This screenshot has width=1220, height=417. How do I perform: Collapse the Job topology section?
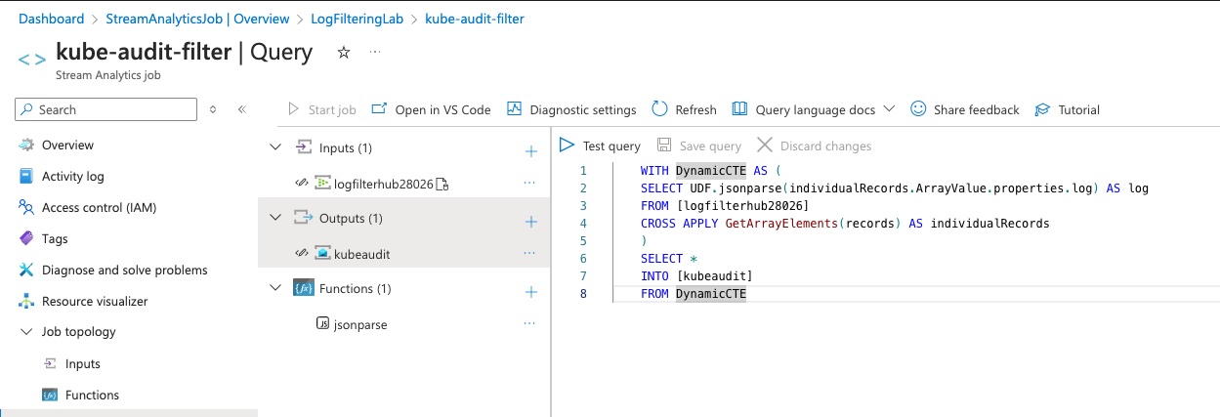point(25,332)
